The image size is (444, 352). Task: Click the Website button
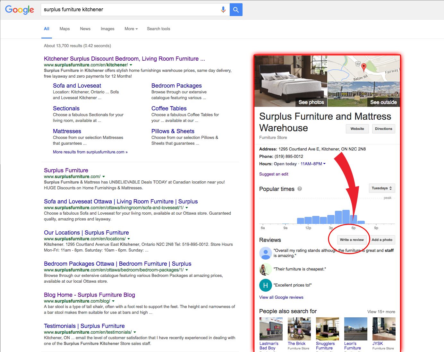coord(357,129)
